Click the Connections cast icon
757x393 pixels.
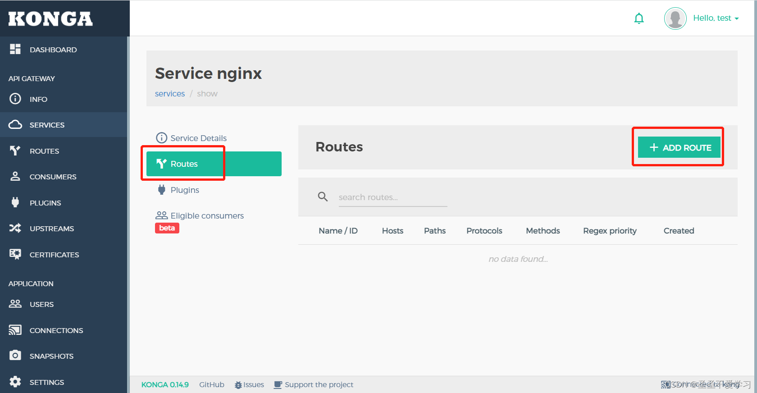[15, 330]
